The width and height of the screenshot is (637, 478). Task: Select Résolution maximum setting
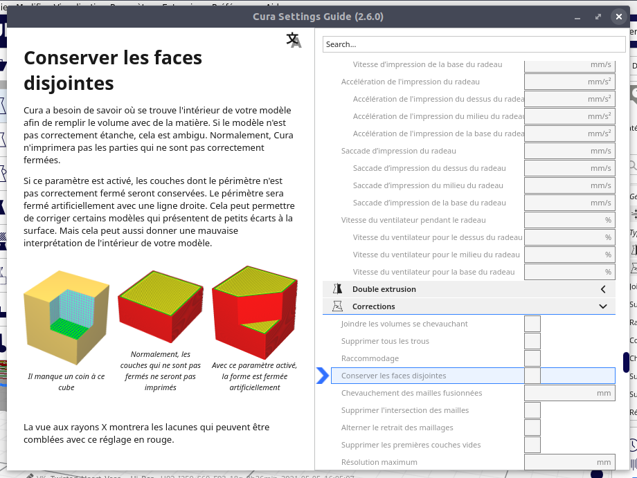[379, 462]
